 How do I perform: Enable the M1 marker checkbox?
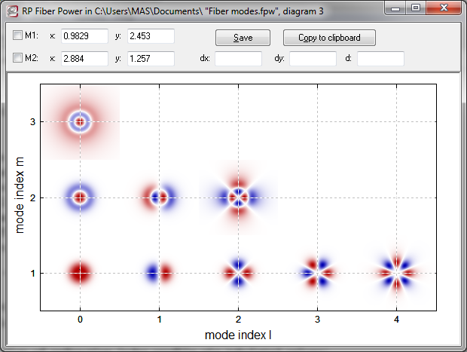18,36
